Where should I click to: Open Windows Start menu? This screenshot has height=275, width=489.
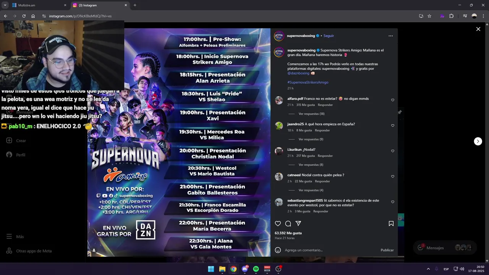211,269
